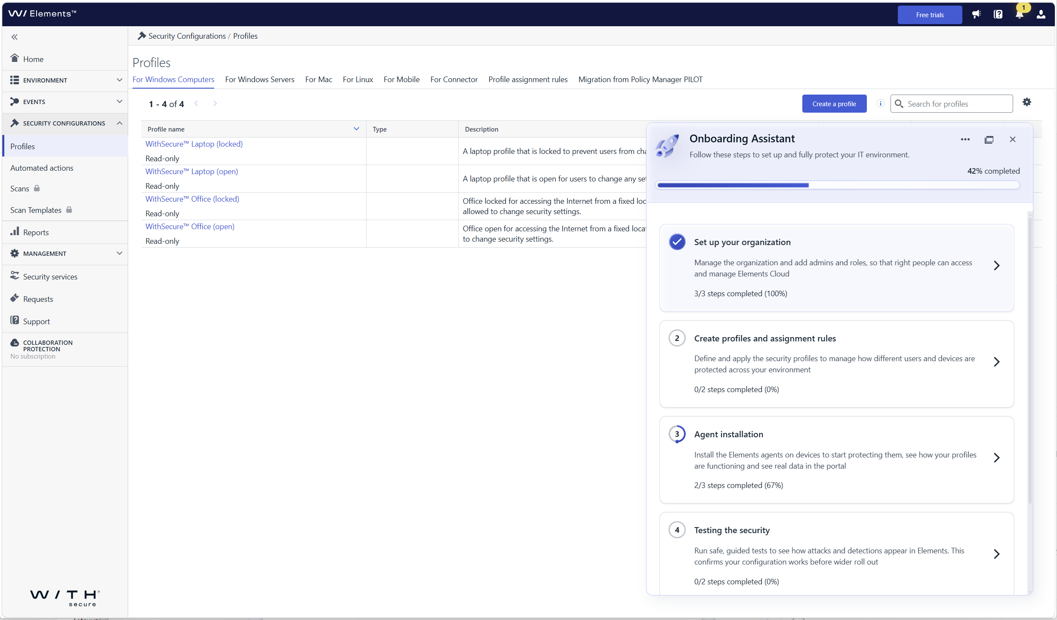This screenshot has width=1057, height=620.
Task: Click the Free trials button
Action: pos(930,15)
